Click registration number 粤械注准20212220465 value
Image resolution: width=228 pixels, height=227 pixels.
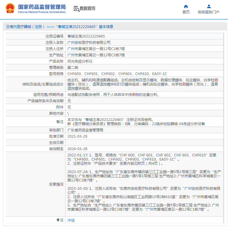pos(86,36)
